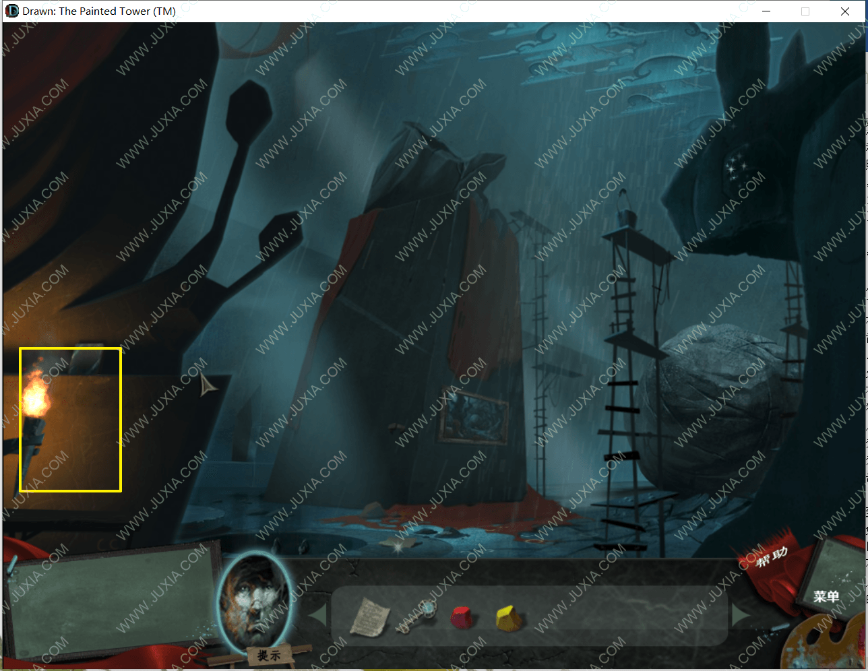Close the Drawn: The Painted Tower window
This screenshot has height=671, width=868.
[x=845, y=11]
